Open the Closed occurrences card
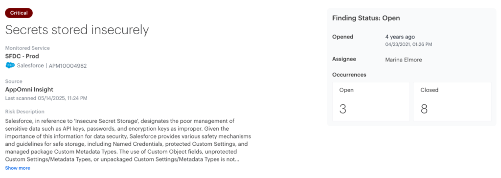This screenshot has height=178, width=501. coord(452,101)
